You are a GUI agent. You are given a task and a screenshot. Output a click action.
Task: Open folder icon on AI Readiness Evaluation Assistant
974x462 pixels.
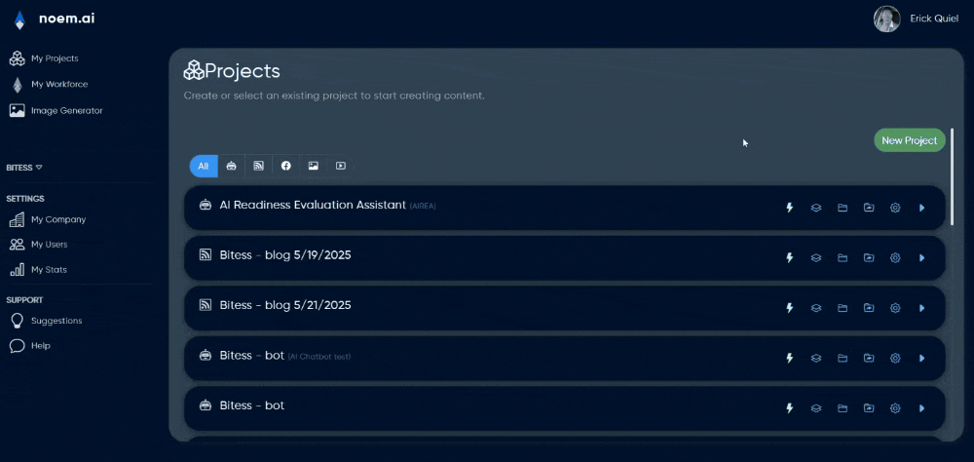tap(843, 208)
